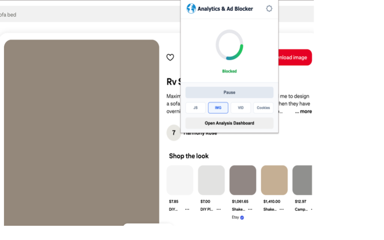Viewport: 384px width, 240px height.
Task: Open the $7.85 product thumbnail
Action: 180,180
